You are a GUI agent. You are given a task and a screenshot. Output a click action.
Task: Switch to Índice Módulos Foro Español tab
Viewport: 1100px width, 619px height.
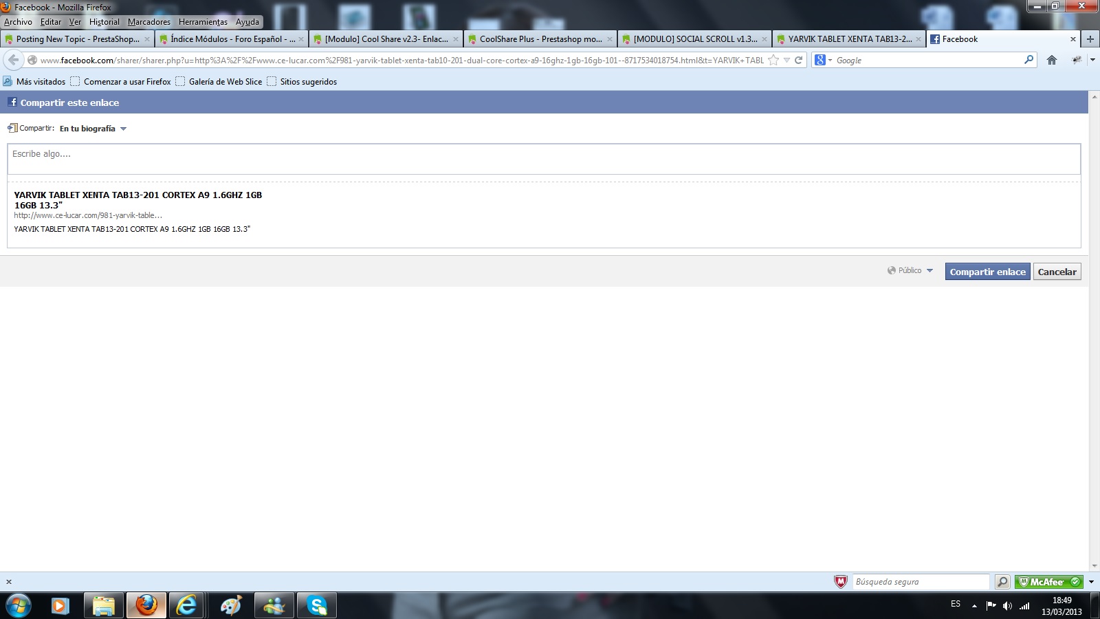pyautogui.click(x=232, y=39)
